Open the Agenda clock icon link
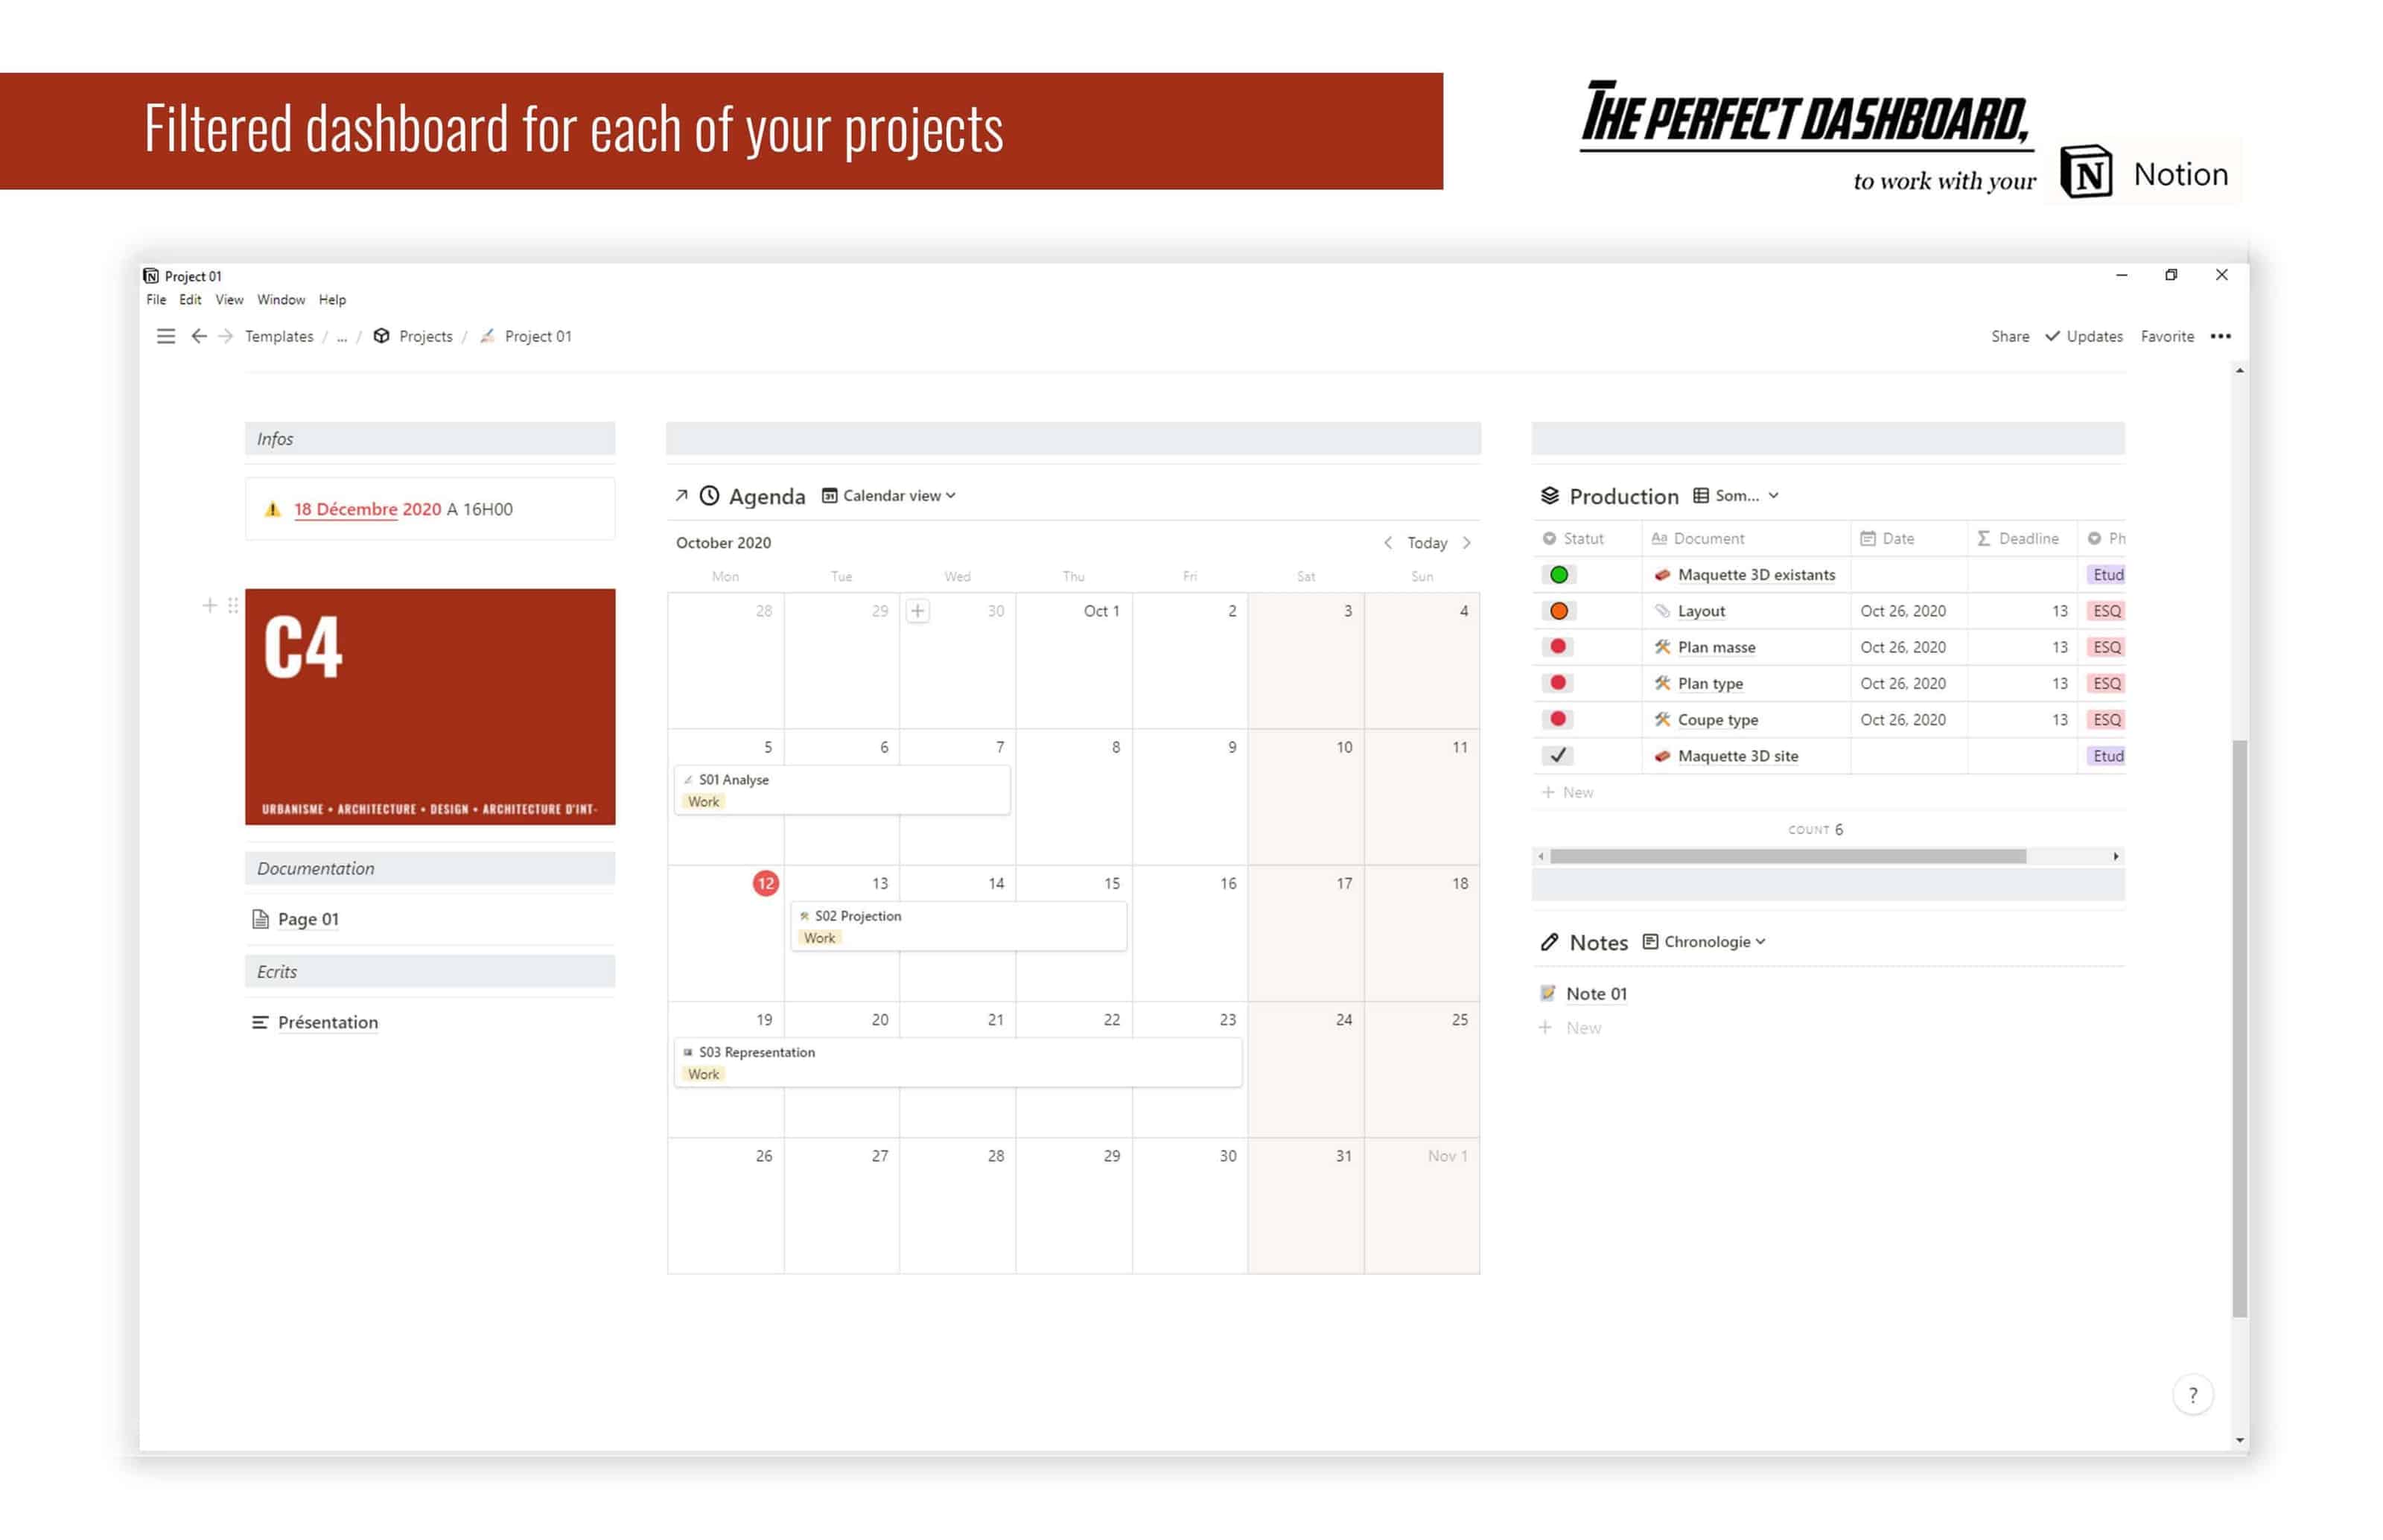 point(710,496)
